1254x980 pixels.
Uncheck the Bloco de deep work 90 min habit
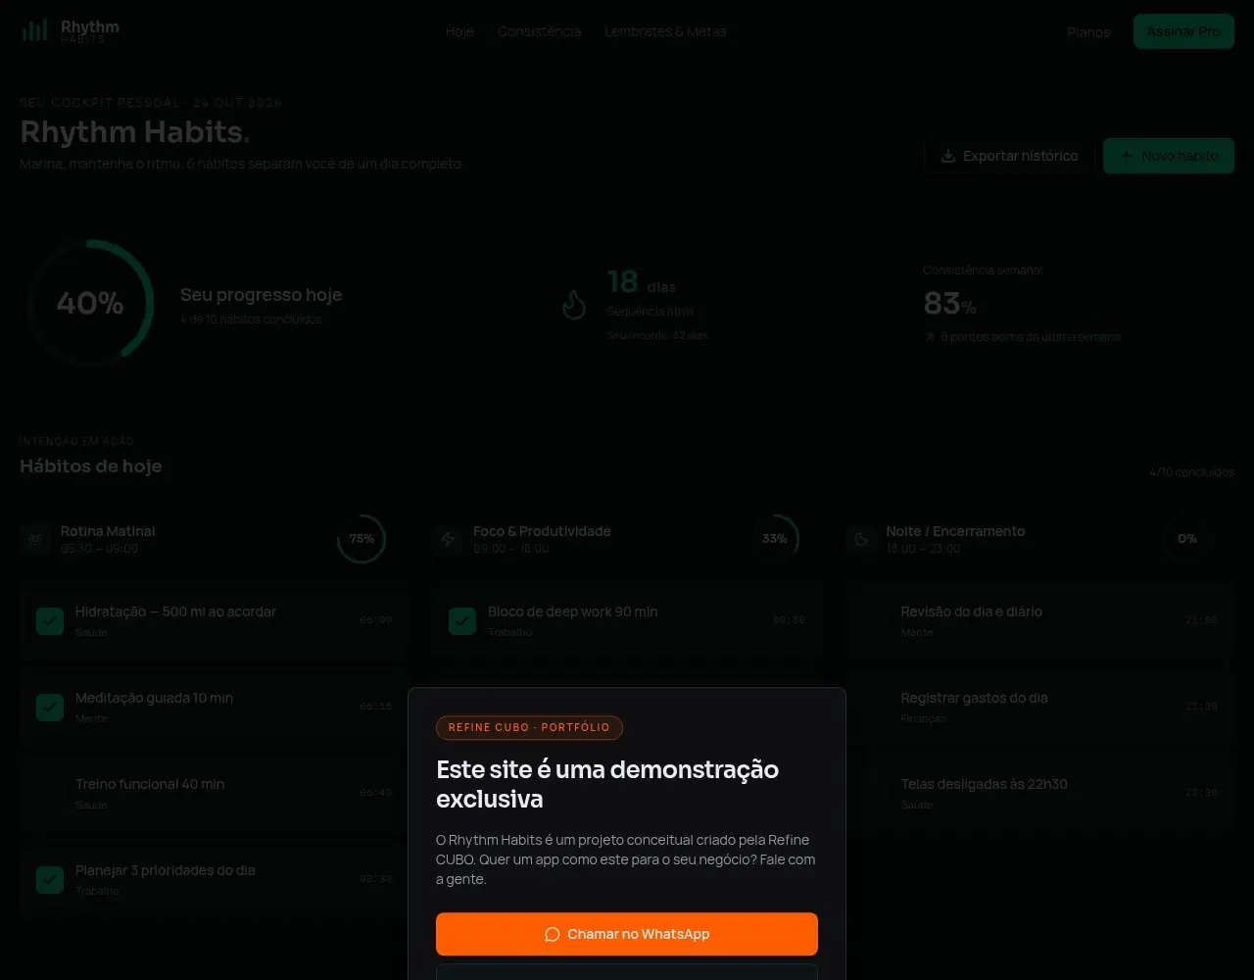[462, 621]
